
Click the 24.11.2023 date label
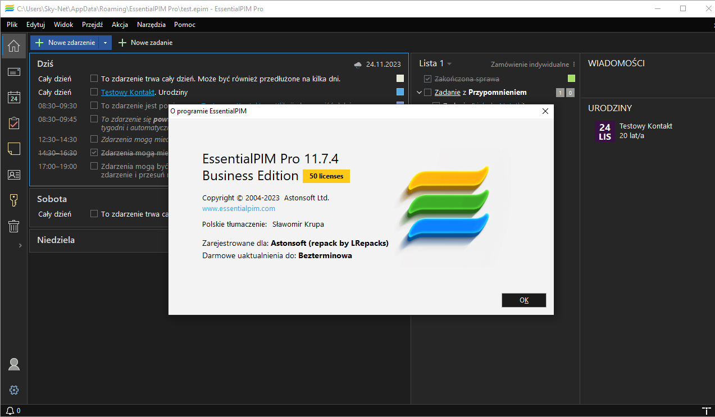click(x=383, y=65)
